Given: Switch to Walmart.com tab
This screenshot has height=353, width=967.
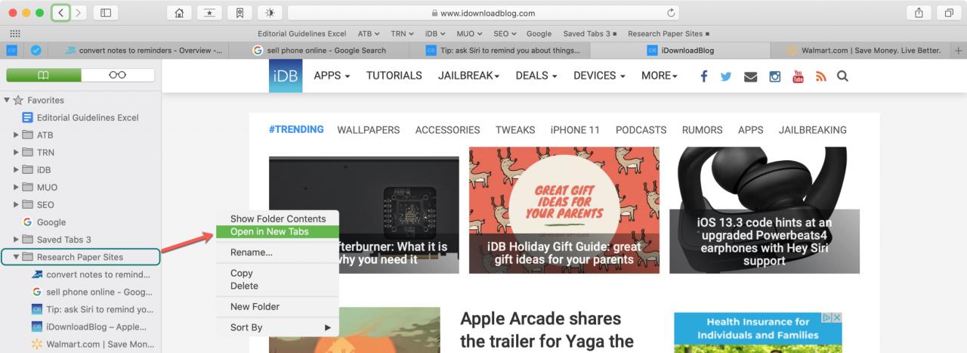Looking at the screenshot, I should click(862, 51).
